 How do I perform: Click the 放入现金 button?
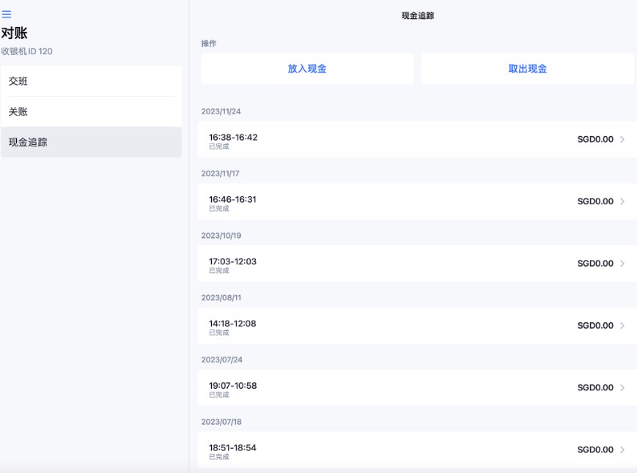(307, 69)
